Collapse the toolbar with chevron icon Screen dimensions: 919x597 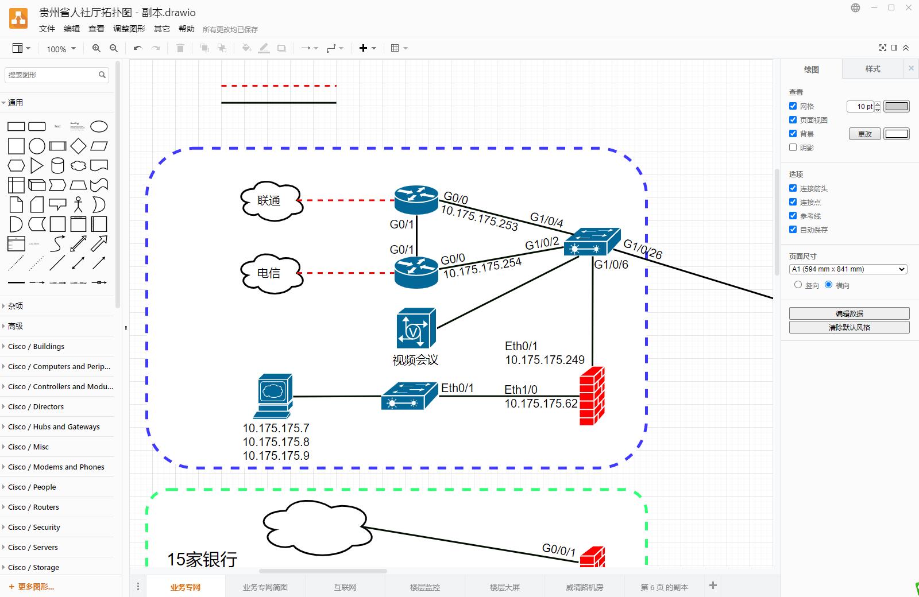tap(906, 48)
